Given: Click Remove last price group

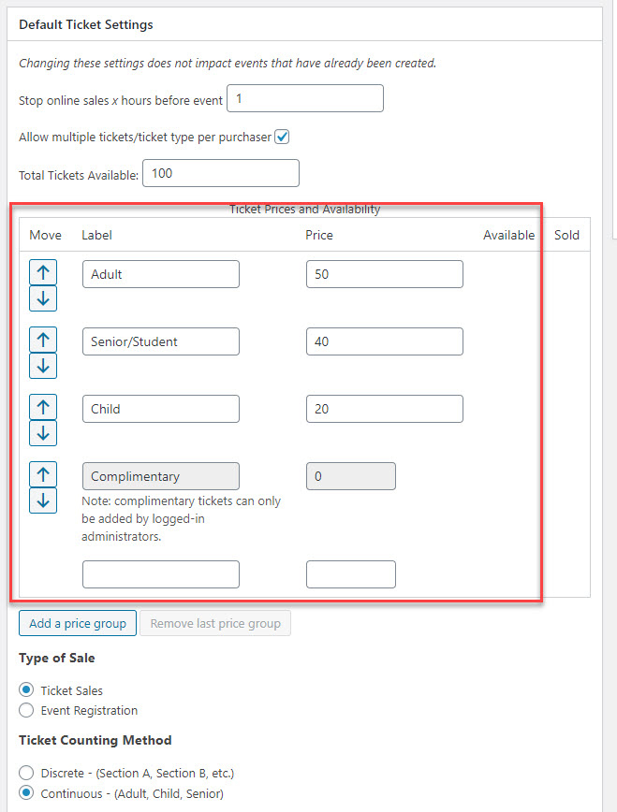Looking at the screenshot, I should (x=214, y=622).
